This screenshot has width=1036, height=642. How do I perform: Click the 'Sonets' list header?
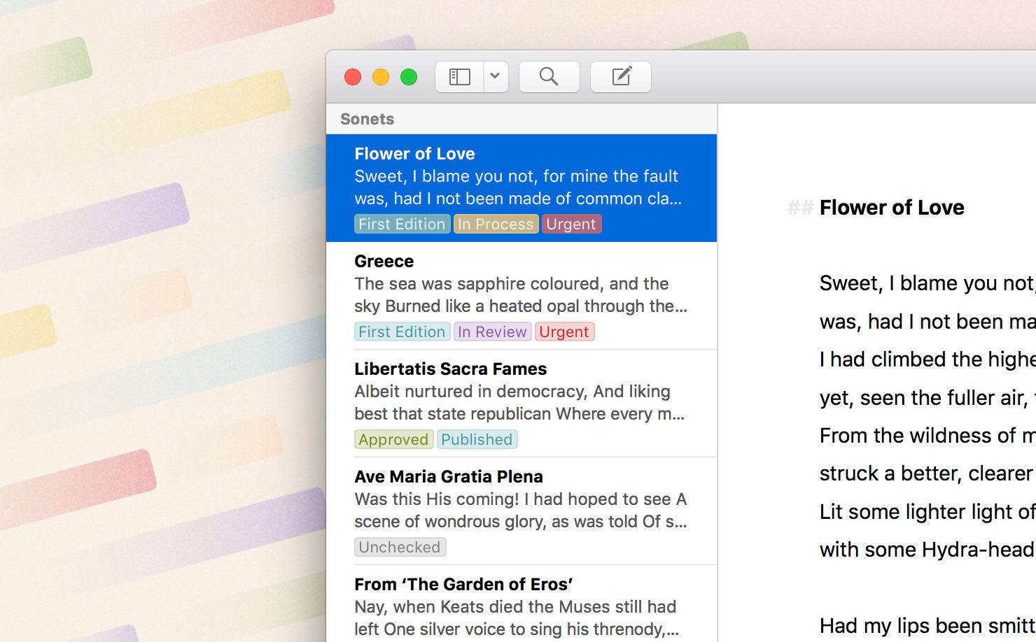click(x=367, y=119)
